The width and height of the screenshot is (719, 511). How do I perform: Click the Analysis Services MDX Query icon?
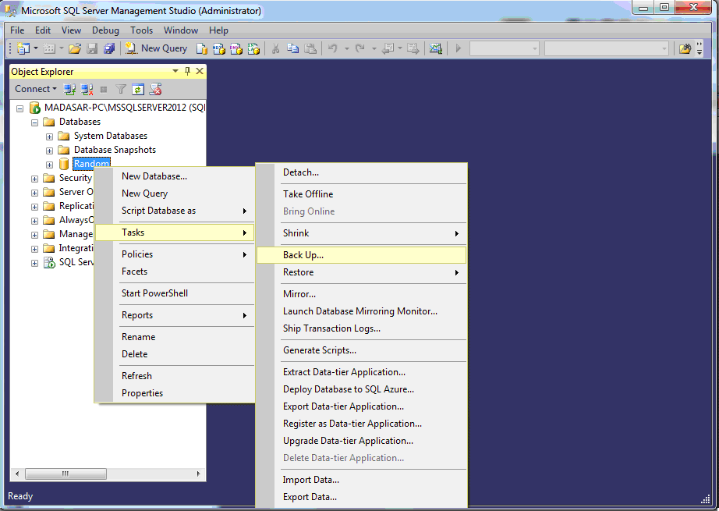pyautogui.click(x=219, y=48)
